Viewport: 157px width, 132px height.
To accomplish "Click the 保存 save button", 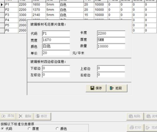I will 96,88.
